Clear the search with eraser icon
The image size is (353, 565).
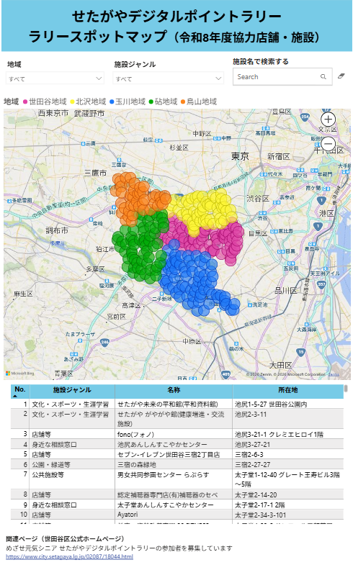click(x=341, y=76)
